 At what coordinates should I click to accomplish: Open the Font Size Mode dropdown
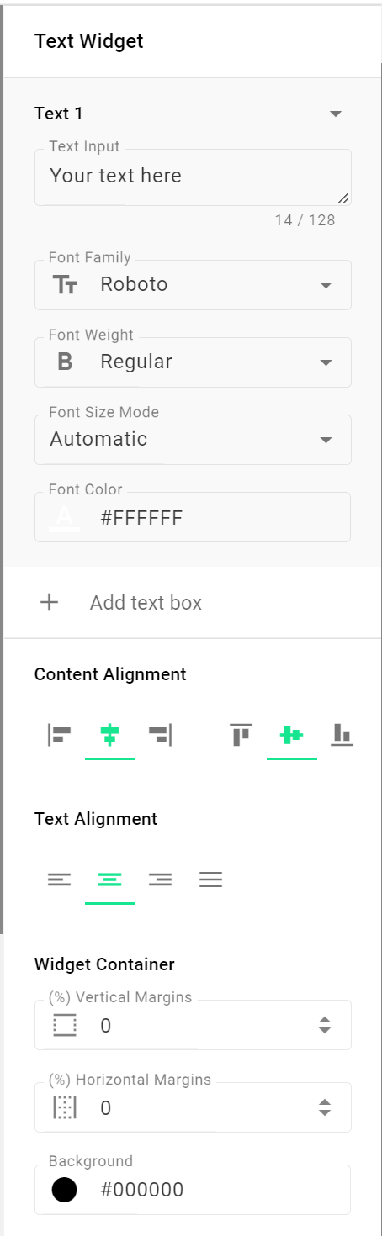(193, 440)
